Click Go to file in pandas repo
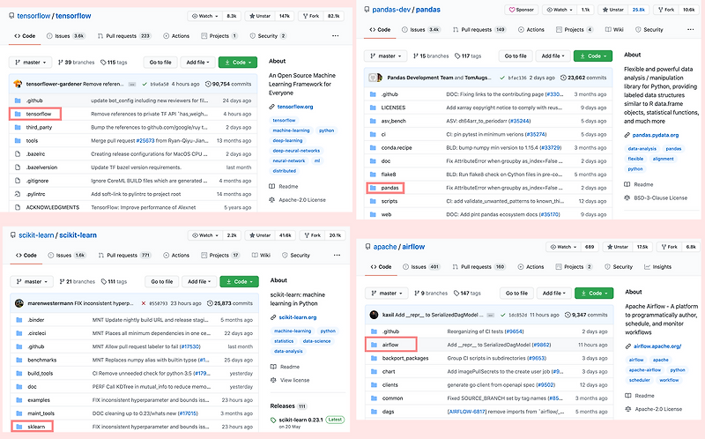This screenshot has height=439, width=705. pyautogui.click(x=516, y=56)
